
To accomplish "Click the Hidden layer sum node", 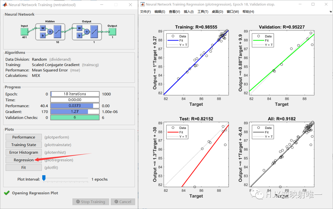I will 50,32.
